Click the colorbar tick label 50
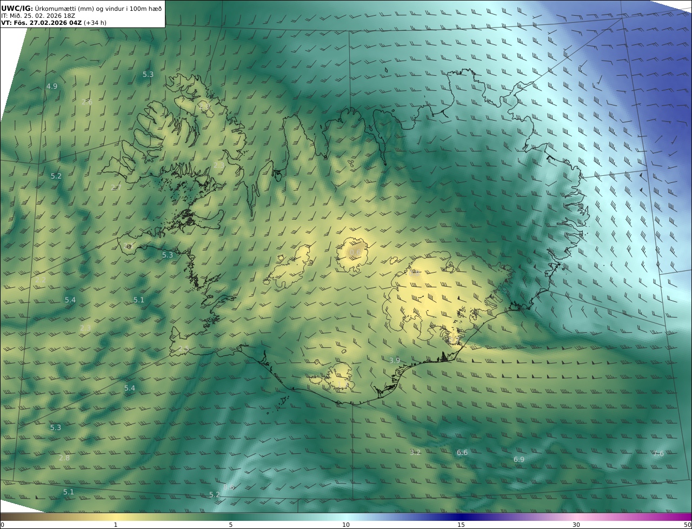This screenshot has height=529, width=692. tap(688, 525)
